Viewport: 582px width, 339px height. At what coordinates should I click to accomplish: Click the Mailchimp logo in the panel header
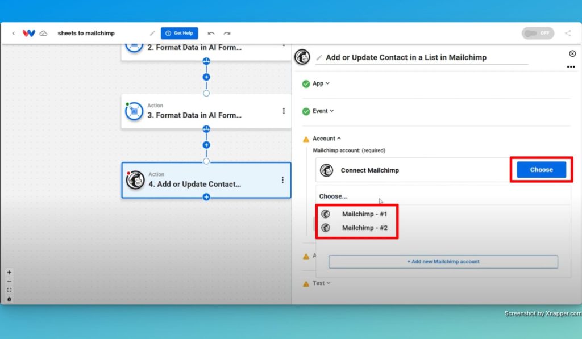coord(302,57)
